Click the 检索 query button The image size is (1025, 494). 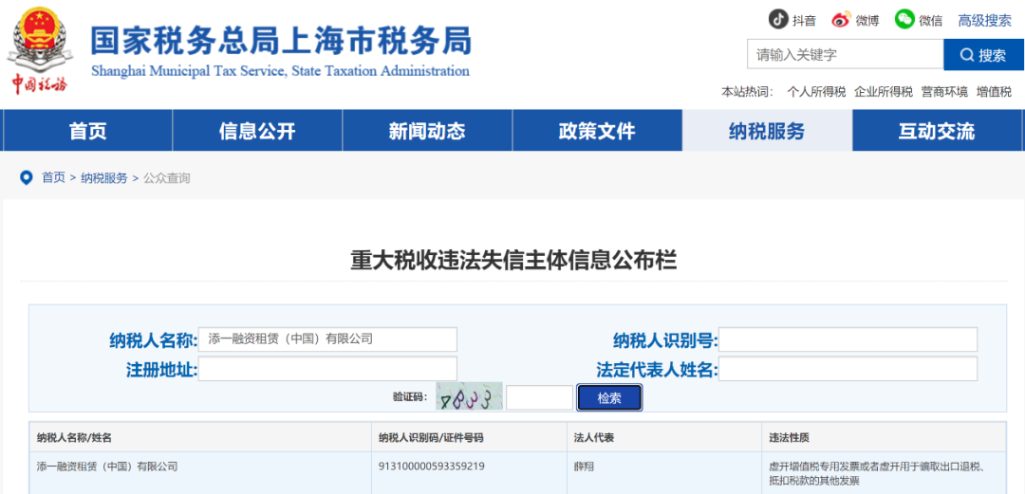pyautogui.click(x=609, y=398)
